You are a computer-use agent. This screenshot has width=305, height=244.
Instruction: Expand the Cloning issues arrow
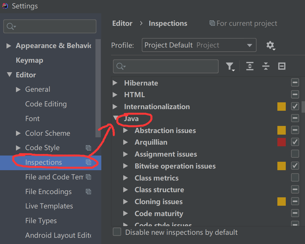click(x=125, y=202)
